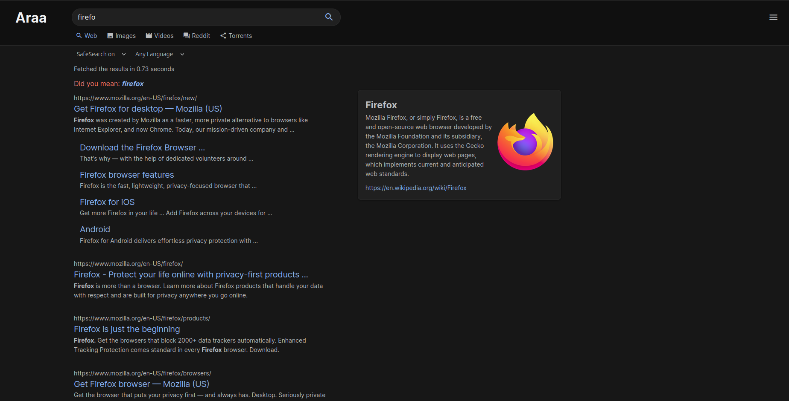Switch to the Torrents tab
789x401 pixels.
(x=236, y=36)
